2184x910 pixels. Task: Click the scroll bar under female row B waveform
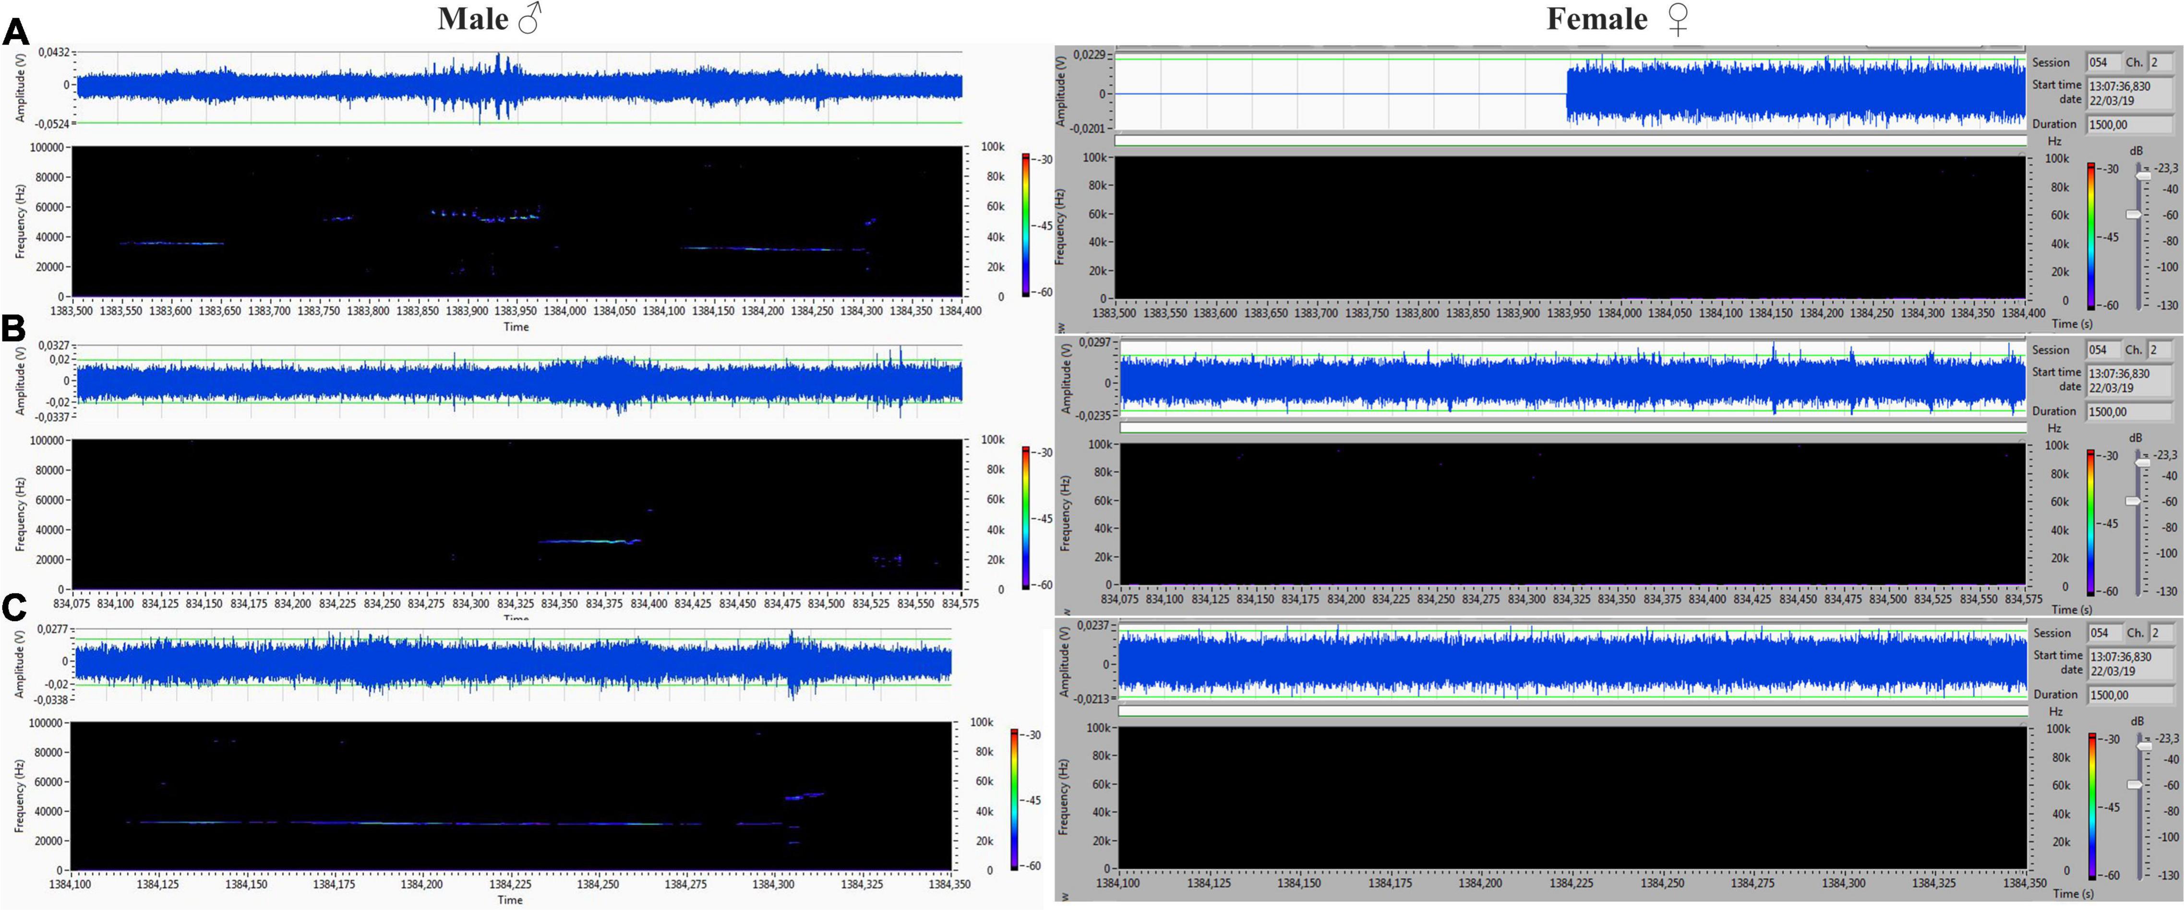1573,428
